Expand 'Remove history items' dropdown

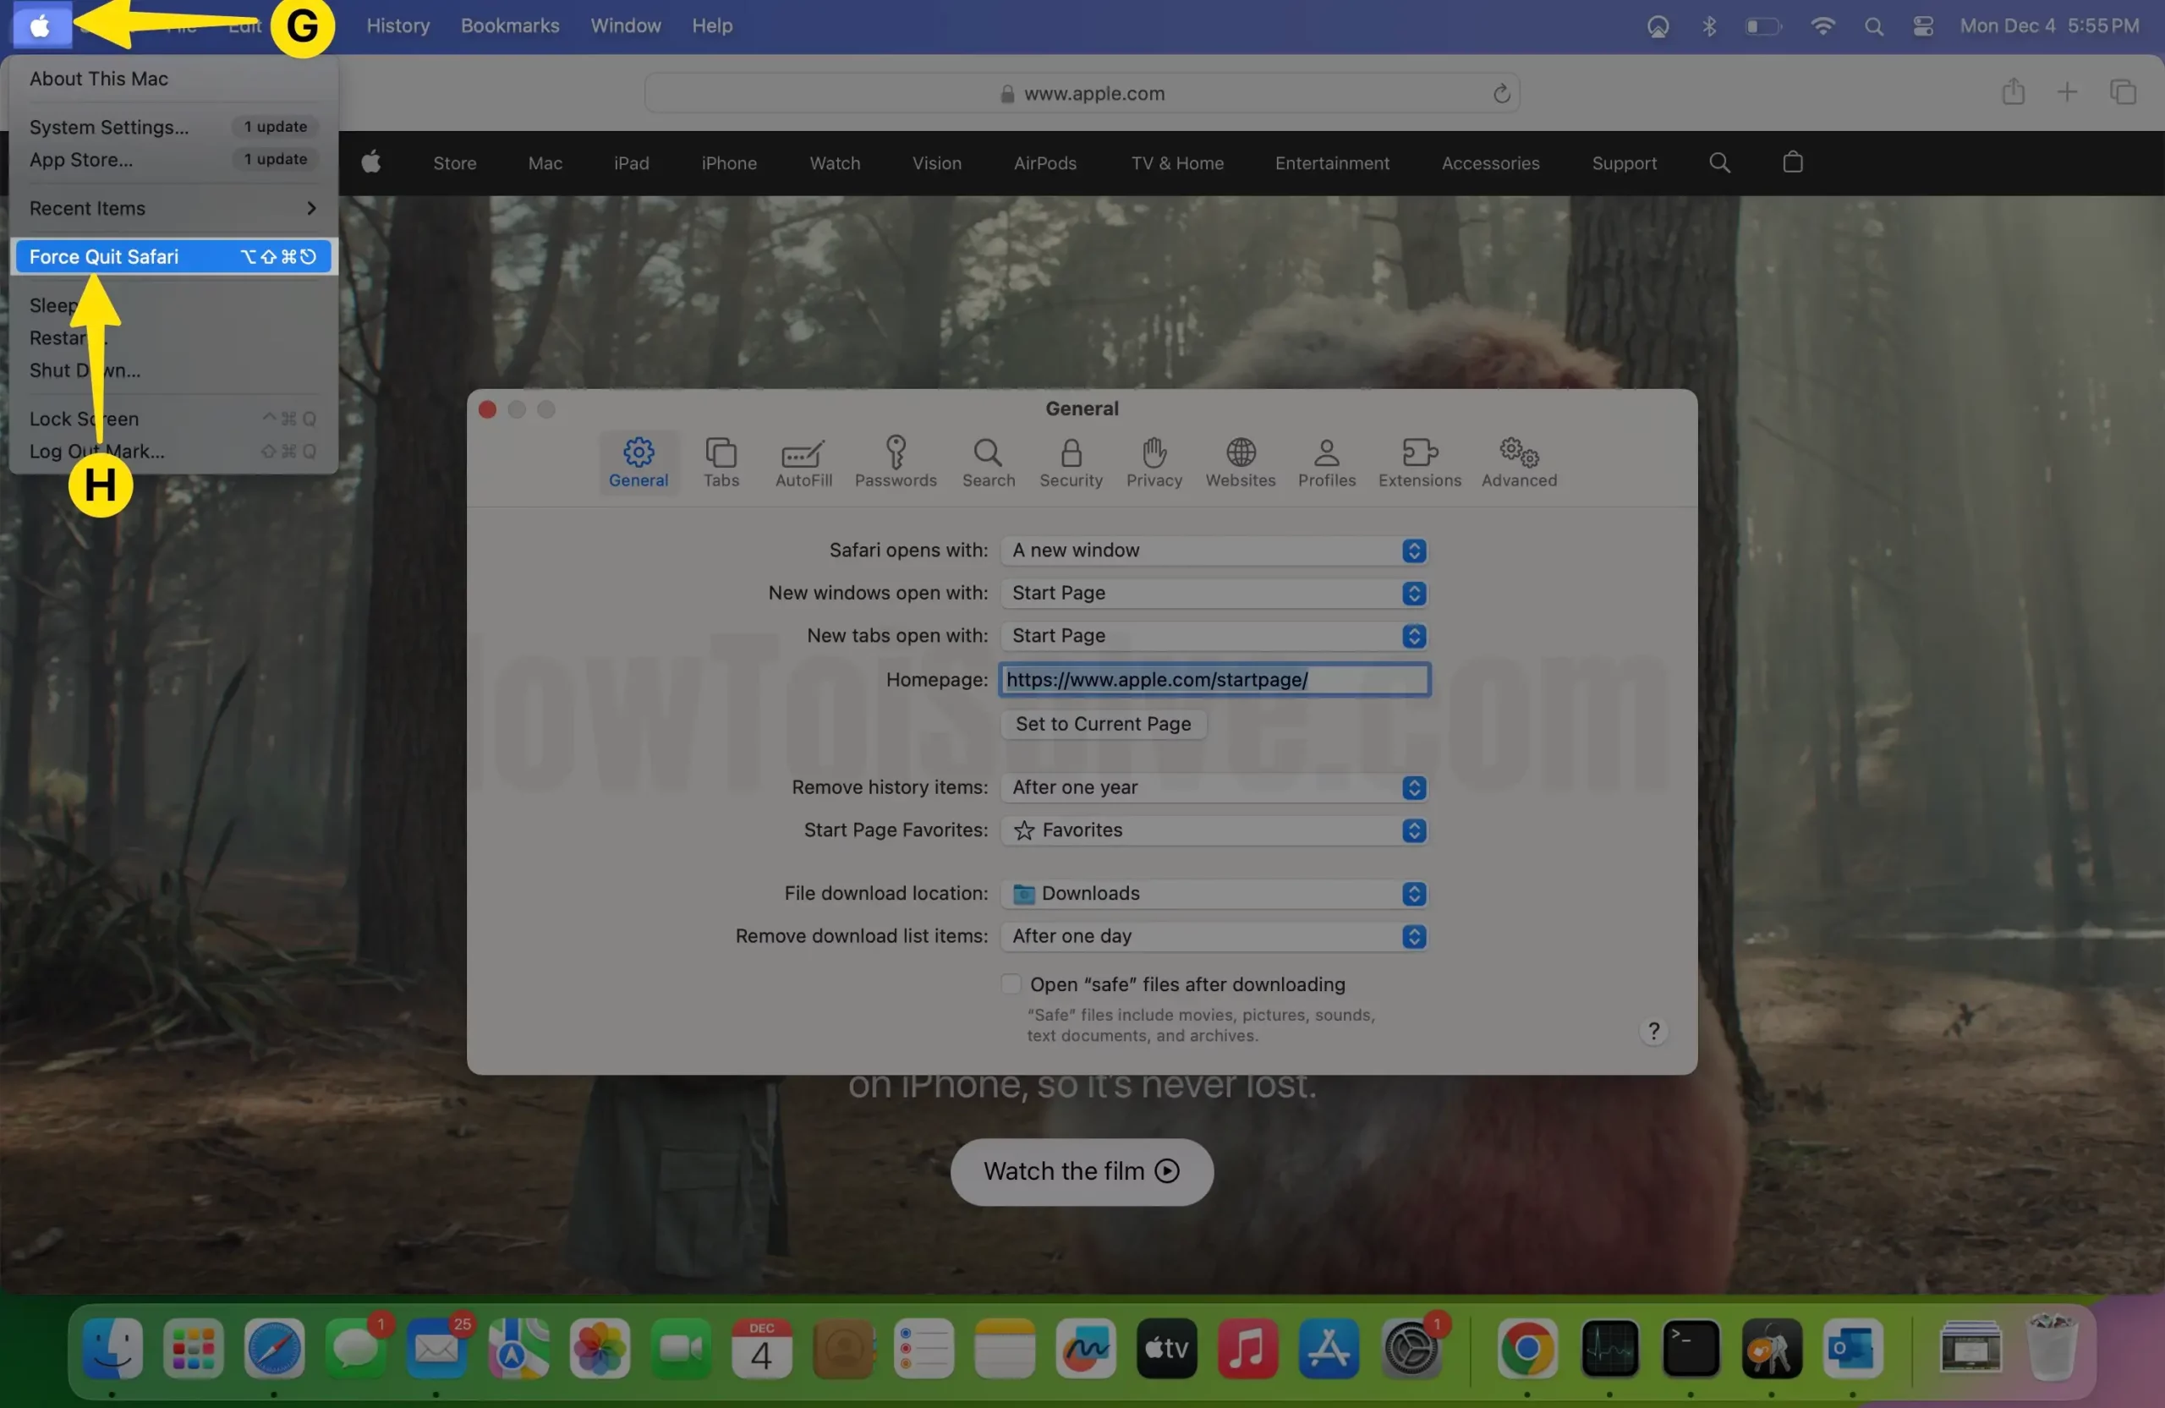coord(1214,787)
